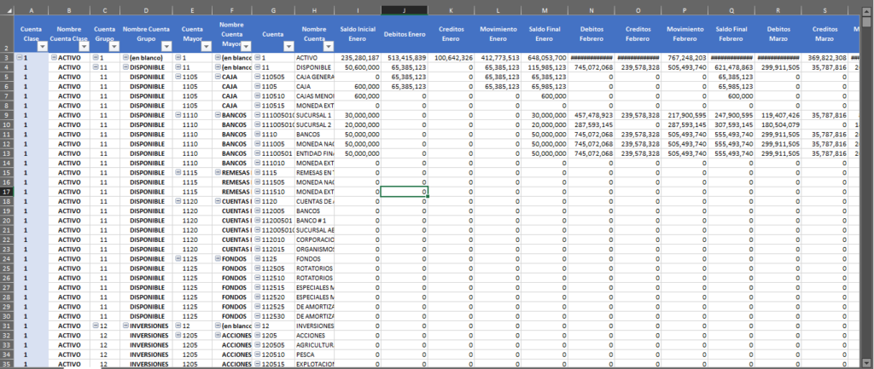Collapse the CAJA group in Nombre Cuenta Mayor

(x=218, y=77)
